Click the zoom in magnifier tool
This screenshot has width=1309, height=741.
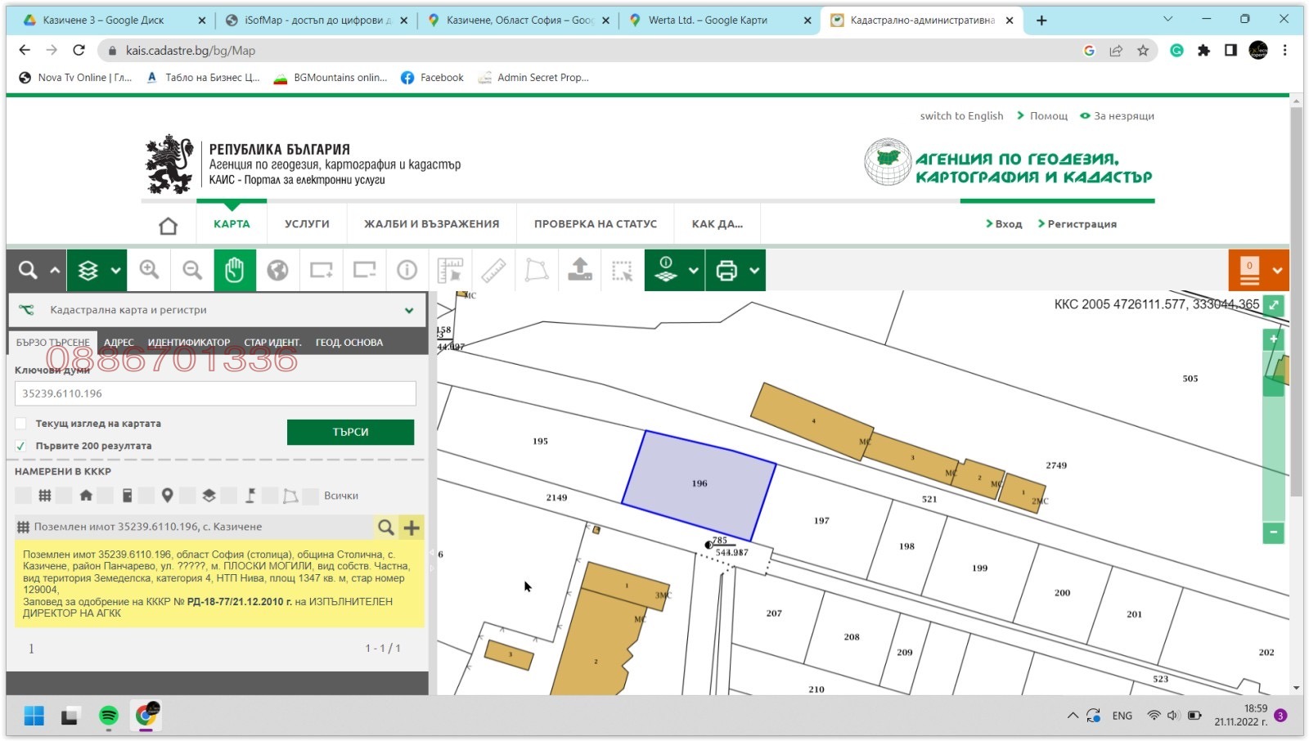149,270
